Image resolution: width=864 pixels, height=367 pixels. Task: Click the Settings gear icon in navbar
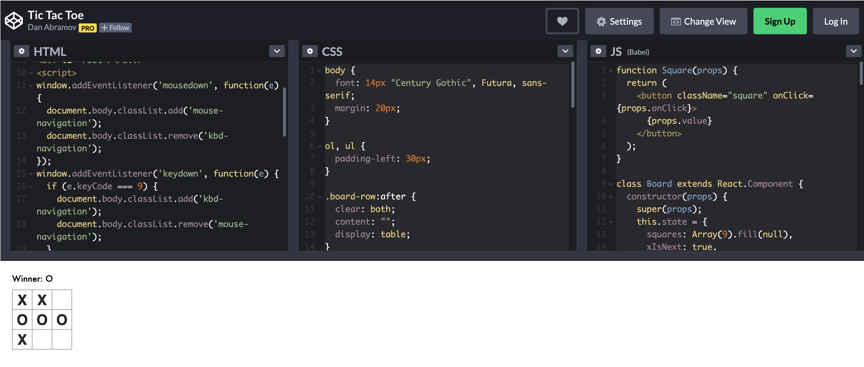601,21
